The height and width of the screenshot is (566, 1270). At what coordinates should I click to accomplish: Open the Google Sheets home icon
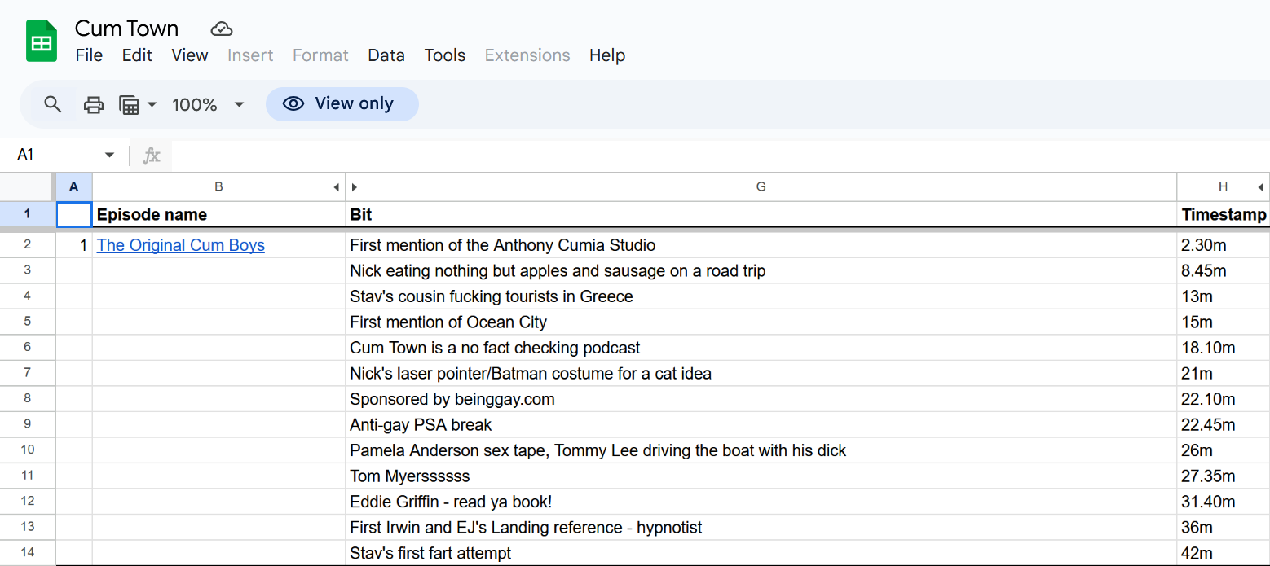click(42, 41)
